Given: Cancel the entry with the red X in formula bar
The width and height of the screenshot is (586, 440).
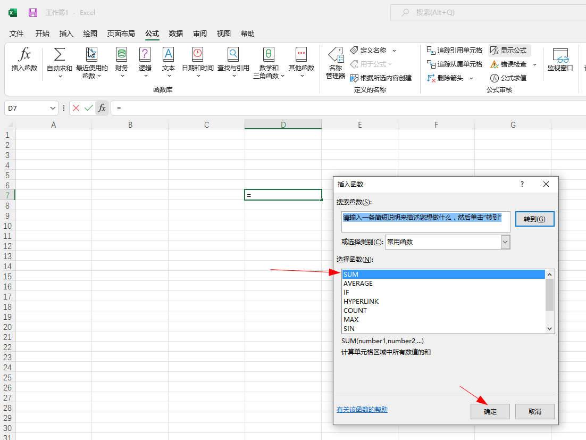Looking at the screenshot, I should [76, 108].
